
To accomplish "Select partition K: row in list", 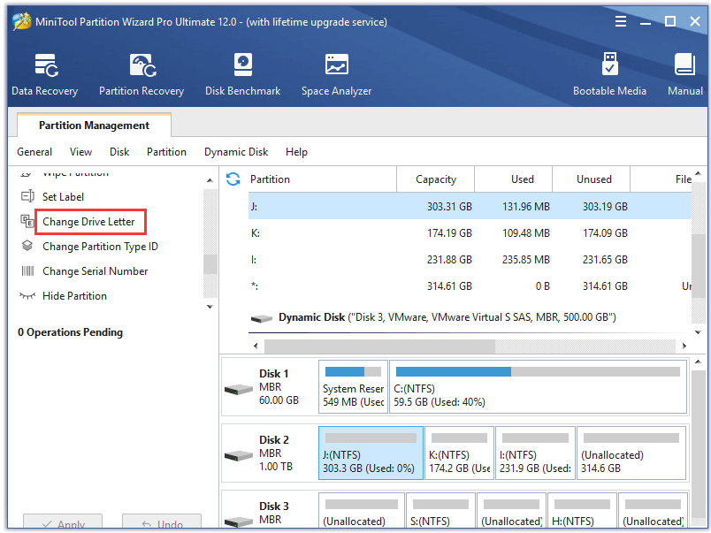I will tap(470, 233).
